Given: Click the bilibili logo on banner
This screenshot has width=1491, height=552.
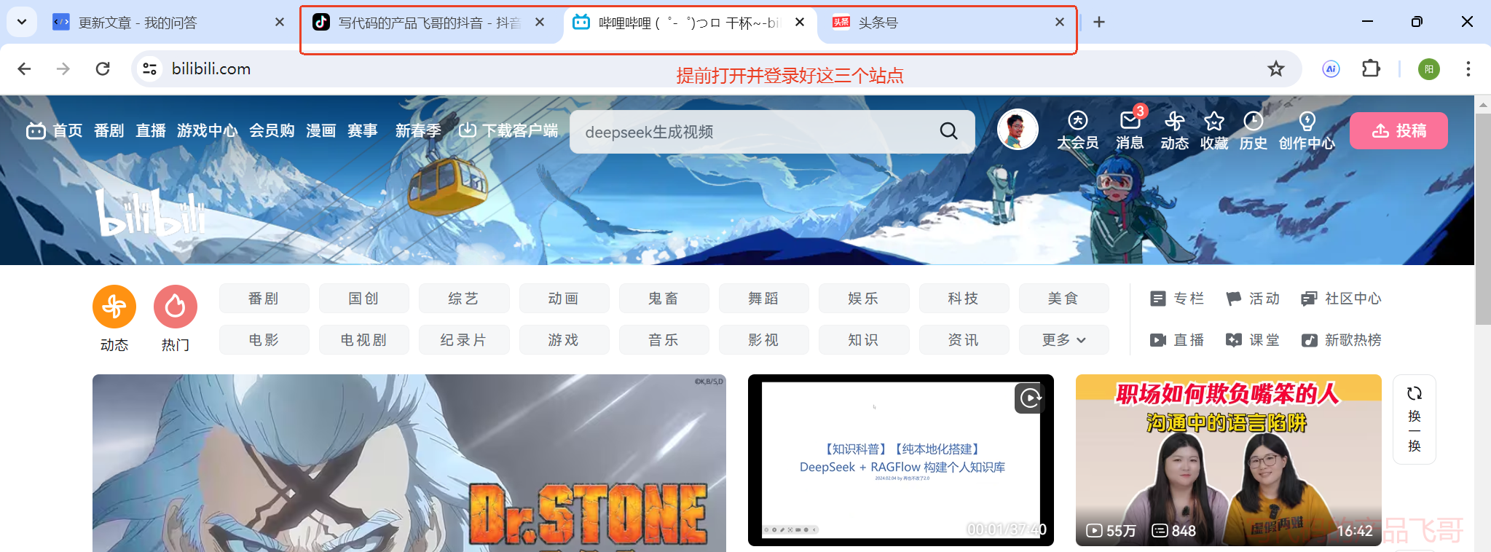Looking at the screenshot, I should coord(153,212).
